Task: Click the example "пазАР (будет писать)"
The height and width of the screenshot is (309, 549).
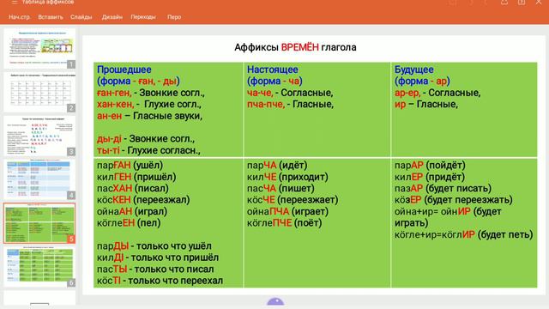Action: (443, 188)
